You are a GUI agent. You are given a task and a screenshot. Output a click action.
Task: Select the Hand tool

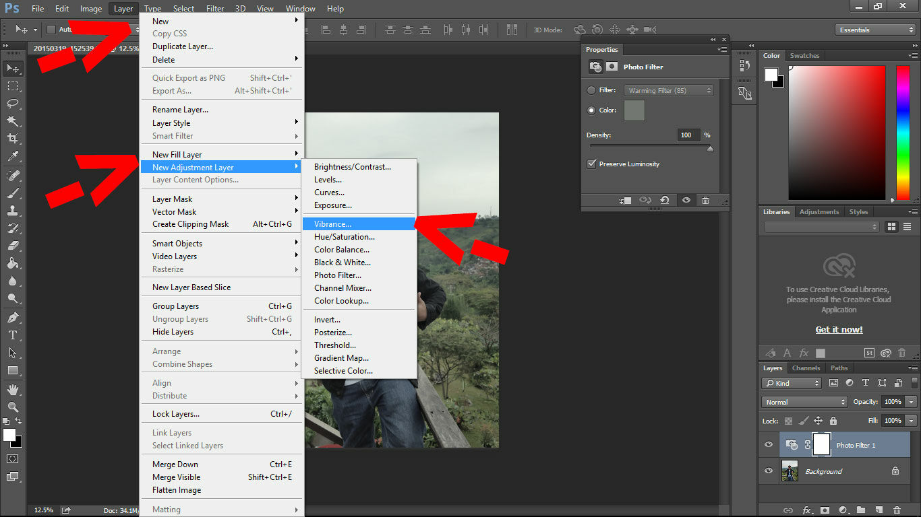[x=12, y=388]
